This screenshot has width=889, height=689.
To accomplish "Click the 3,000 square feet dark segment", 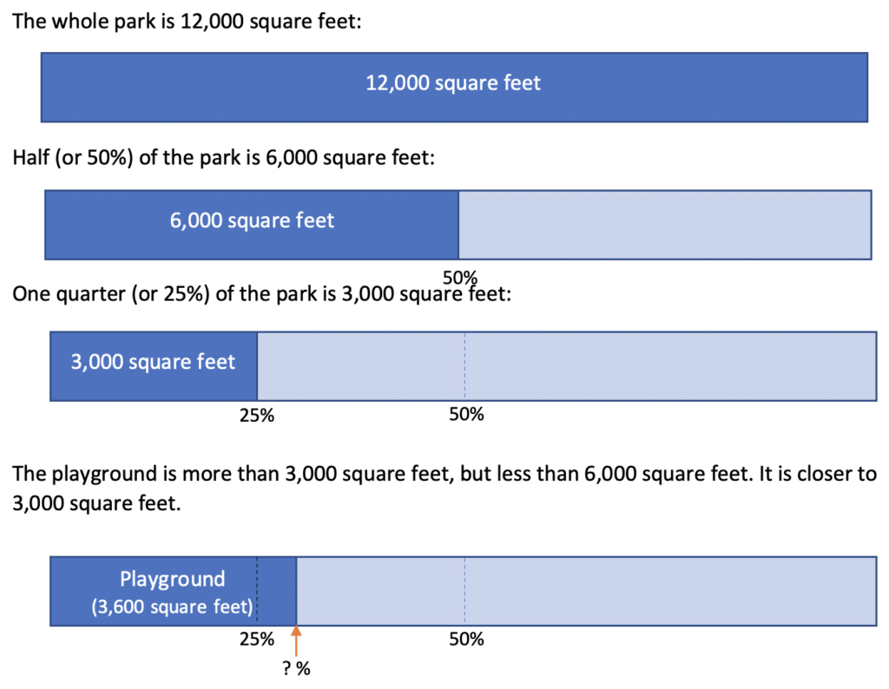I will pyautogui.click(x=154, y=366).
